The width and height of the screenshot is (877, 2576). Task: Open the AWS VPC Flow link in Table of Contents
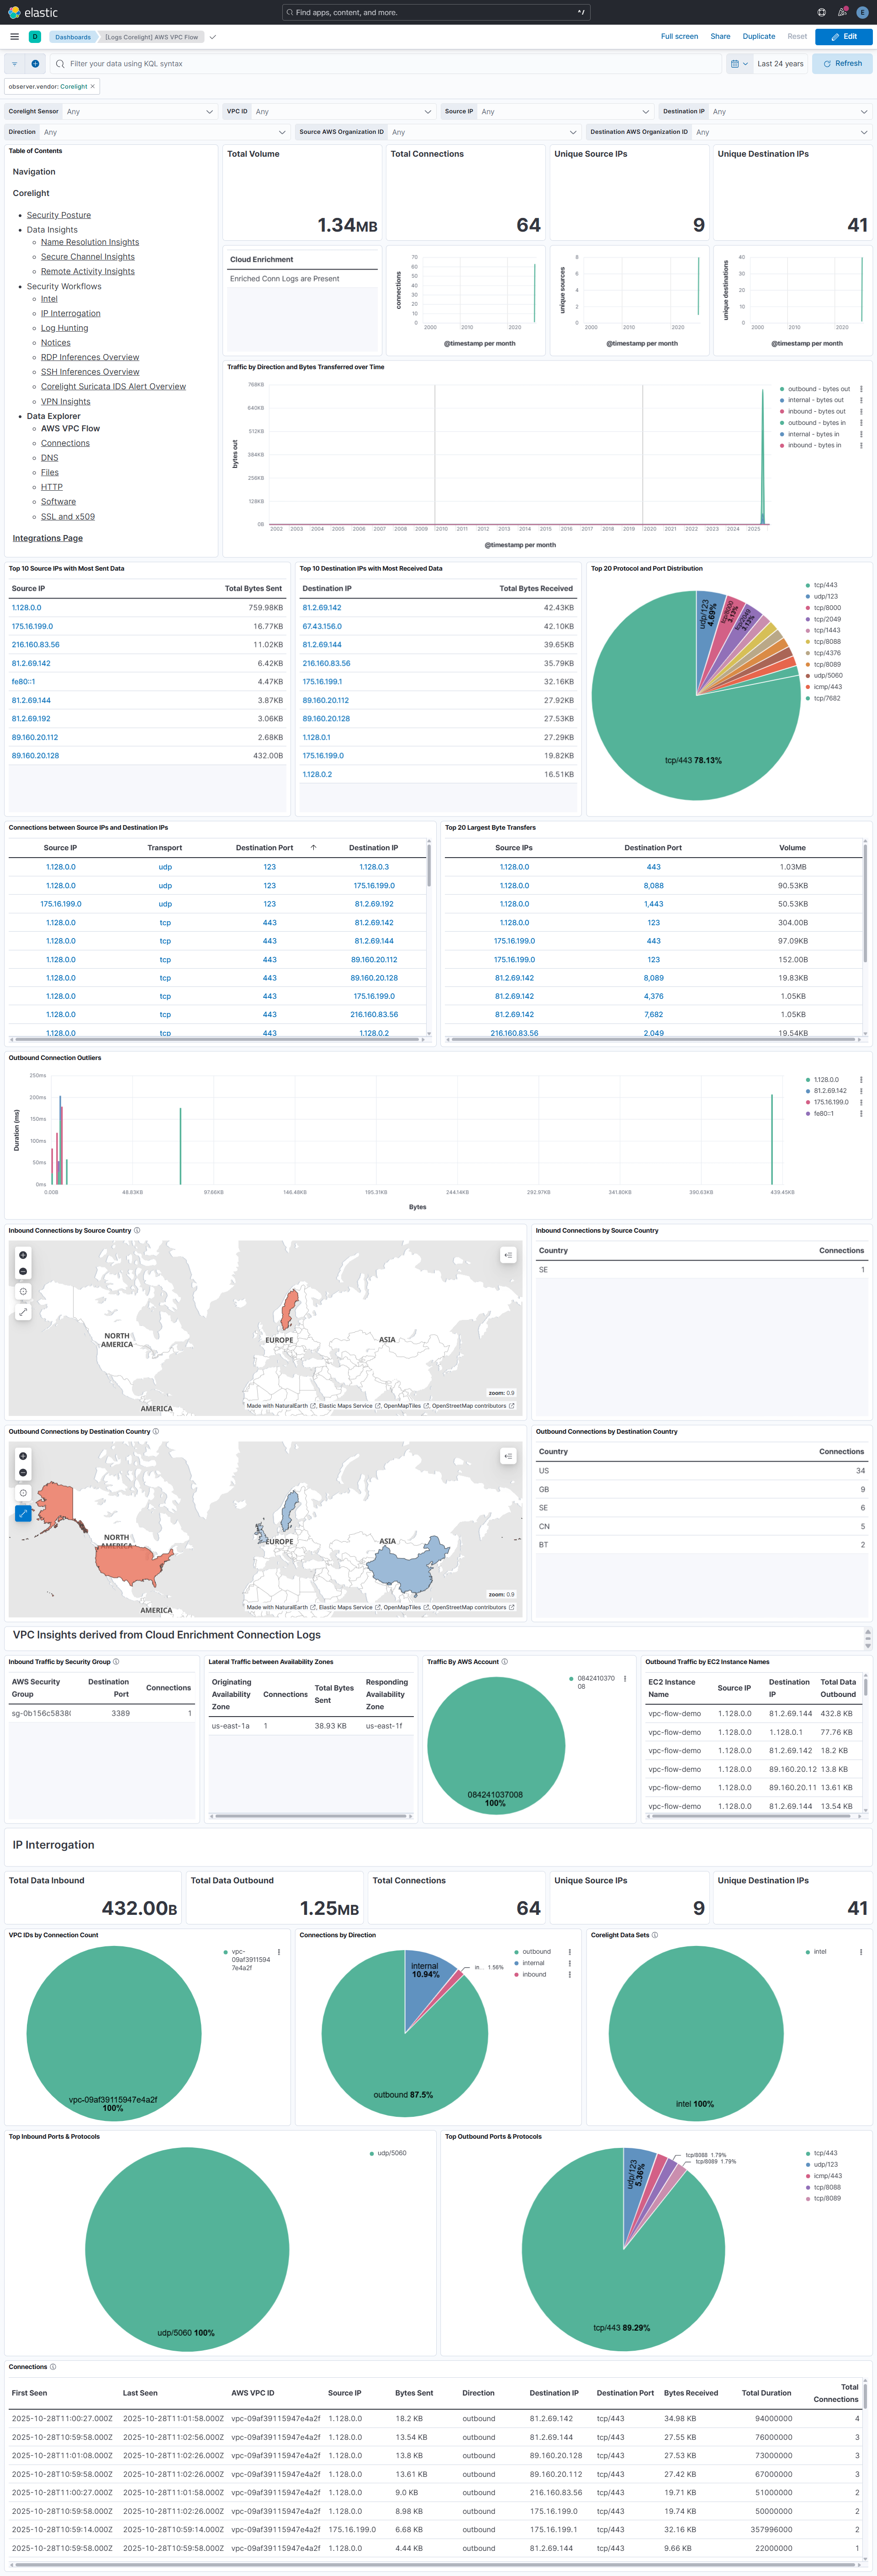click(x=69, y=428)
